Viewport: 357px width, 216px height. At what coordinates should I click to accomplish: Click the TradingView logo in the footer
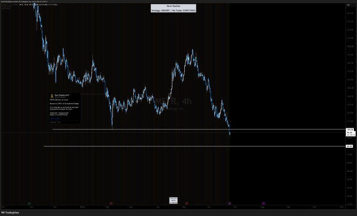tap(10, 212)
